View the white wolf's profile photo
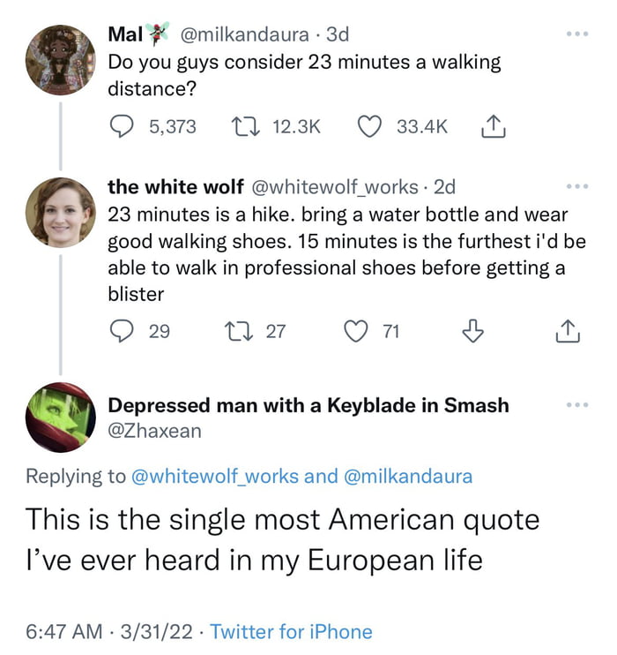This screenshot has height=655, width=617. (x=61, y=212)
